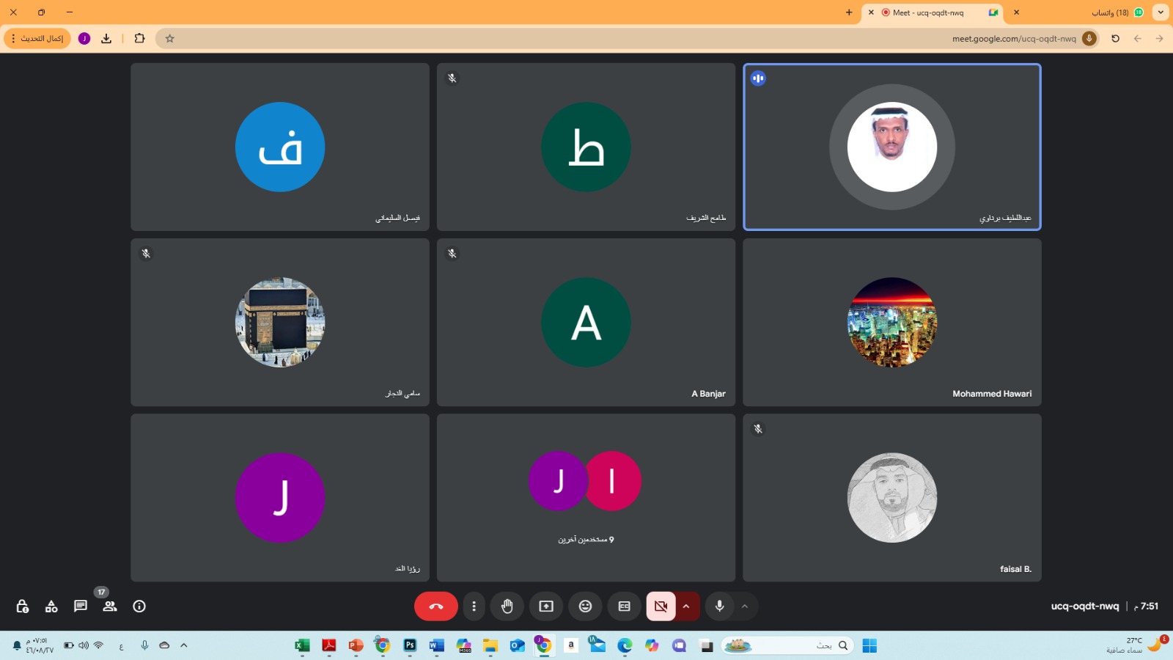
Task: Click the browser update button
Action: point(37,38)
